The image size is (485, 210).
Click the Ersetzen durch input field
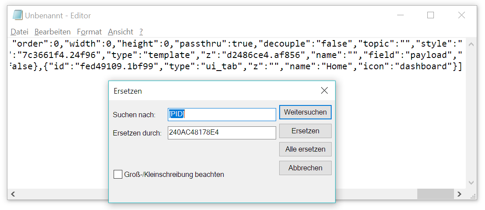coord(222,133)
